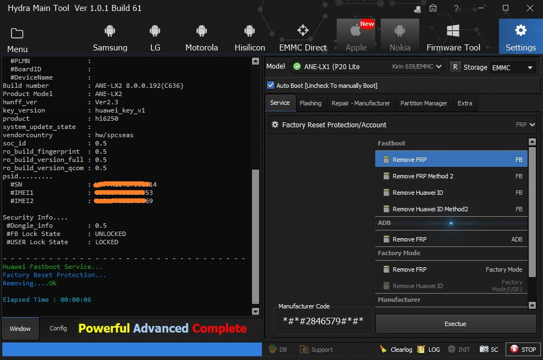The image size is (543, 360).
Task: Take a screenshot with SC camera icon
Action: pos(484,349)
